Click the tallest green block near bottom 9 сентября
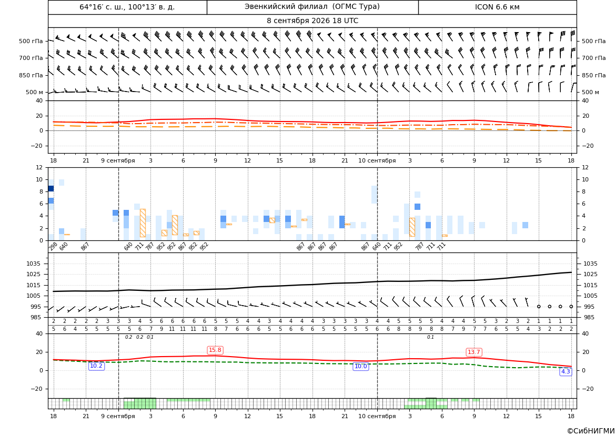Screen dimensions: 615x435 click(146, 403)
